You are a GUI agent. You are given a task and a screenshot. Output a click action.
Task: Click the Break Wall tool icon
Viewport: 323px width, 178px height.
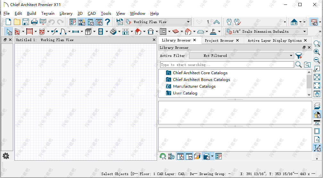click(54, 31)
